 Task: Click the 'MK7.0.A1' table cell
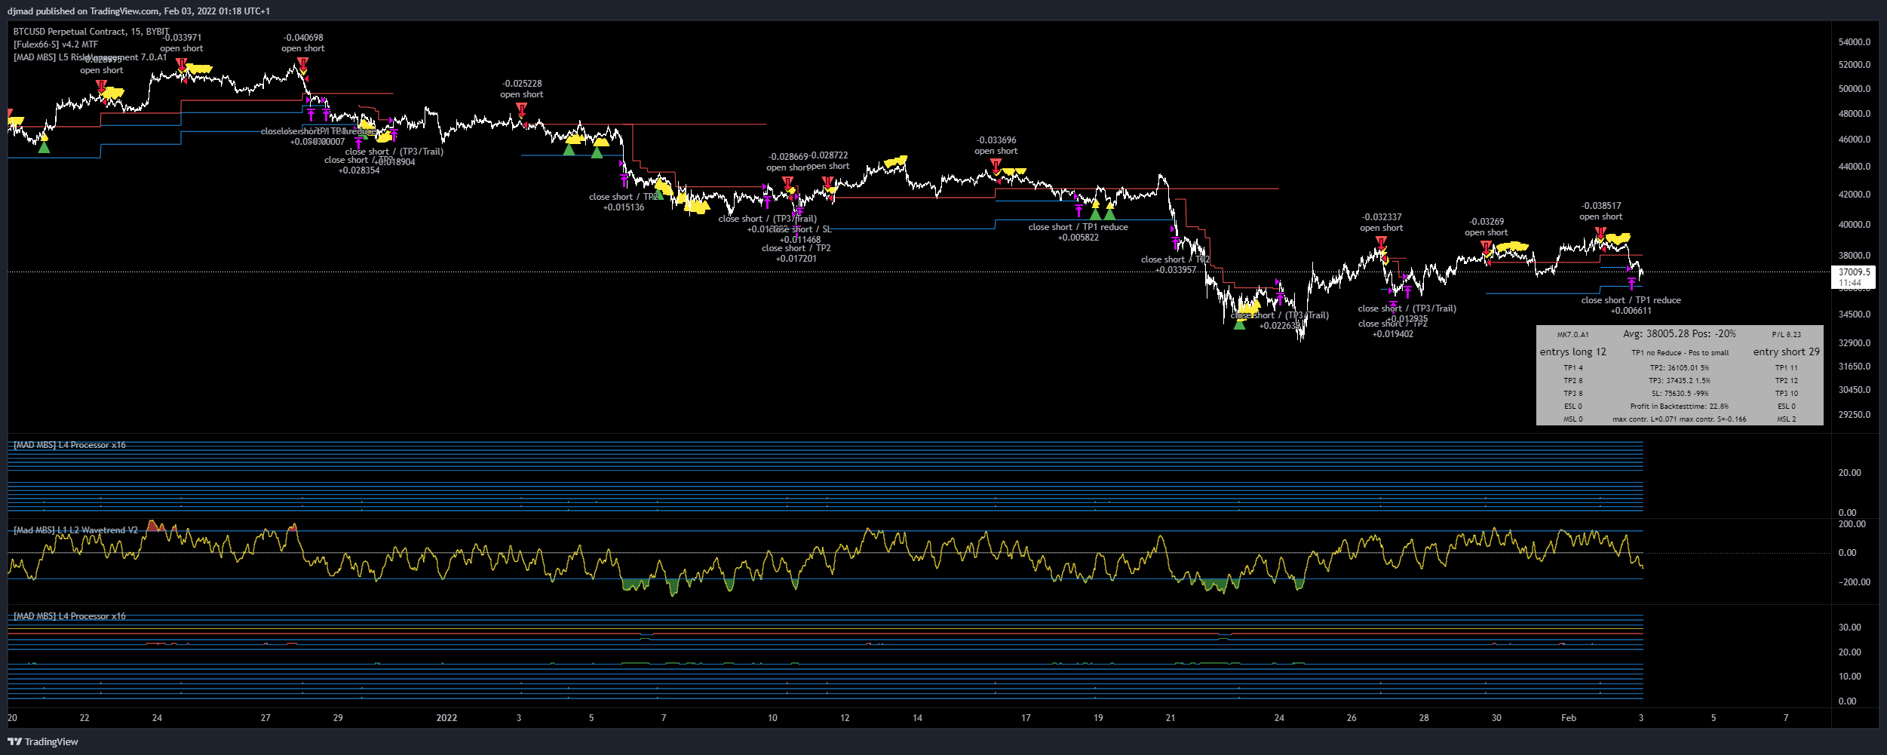pos(1573,334)
